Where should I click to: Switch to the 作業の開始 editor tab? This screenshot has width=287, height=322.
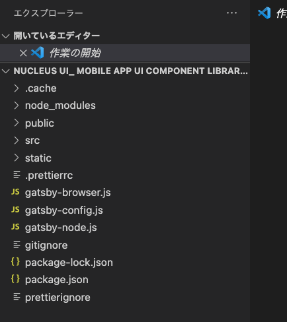pos(273,13)
